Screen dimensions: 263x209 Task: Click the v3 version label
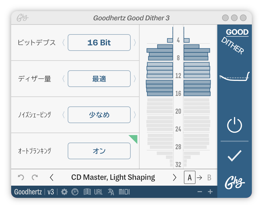(x=51, y=192)
